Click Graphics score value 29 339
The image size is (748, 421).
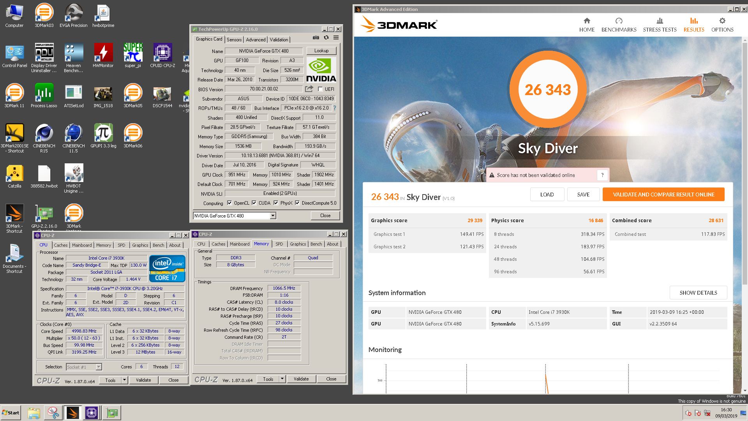(x=475, y=220)
